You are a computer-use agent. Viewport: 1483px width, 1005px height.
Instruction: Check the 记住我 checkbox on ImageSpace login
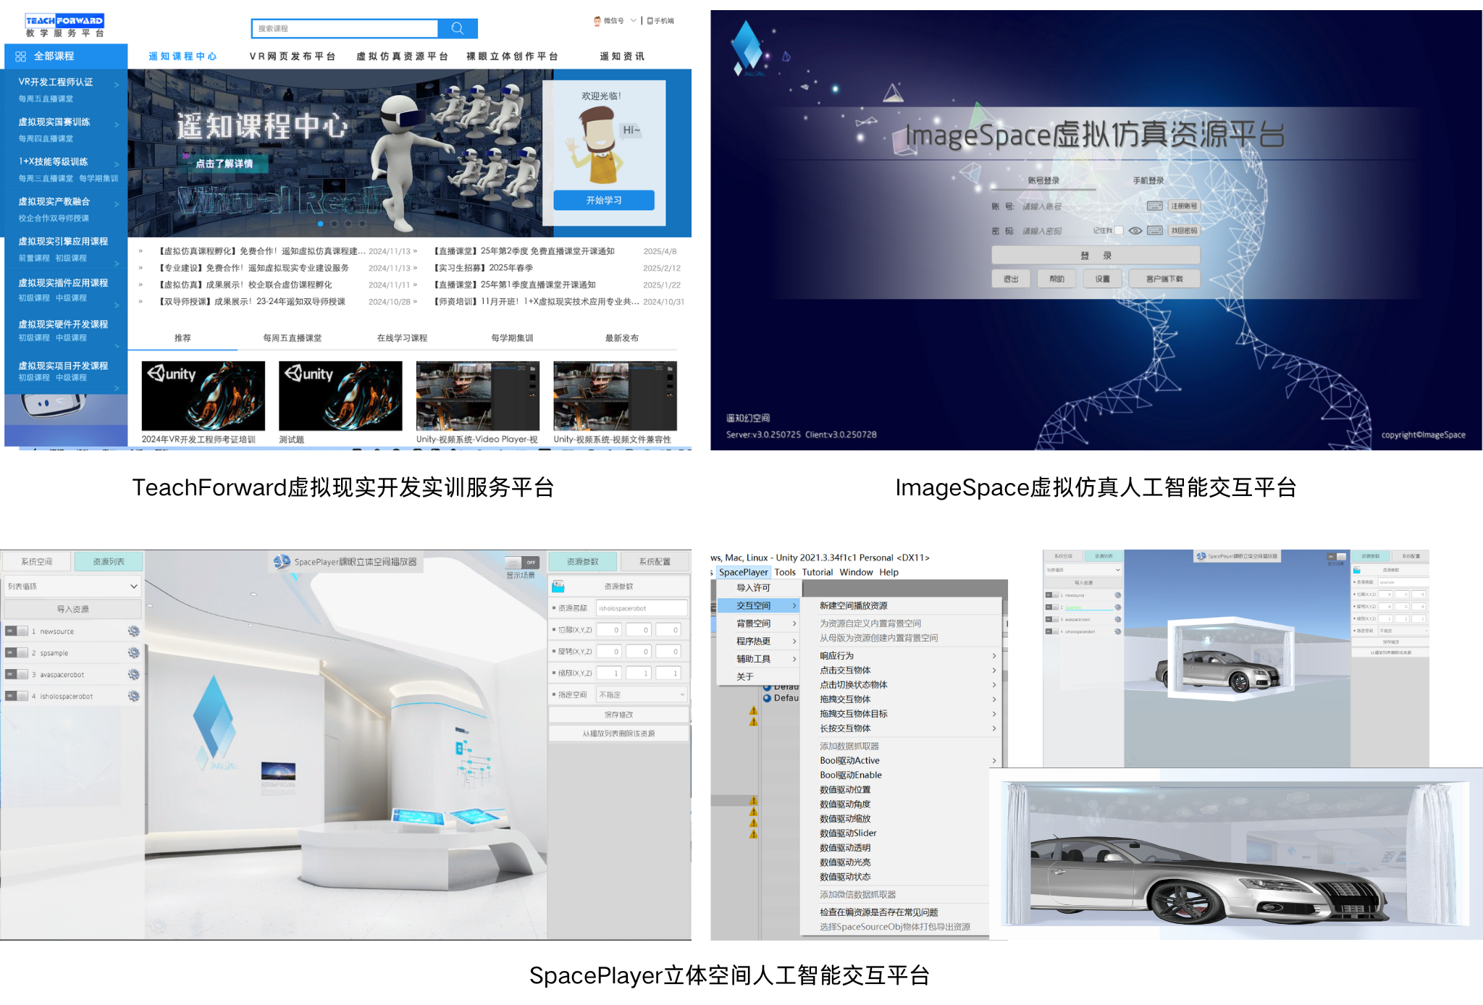click(x=1119, y=231)
